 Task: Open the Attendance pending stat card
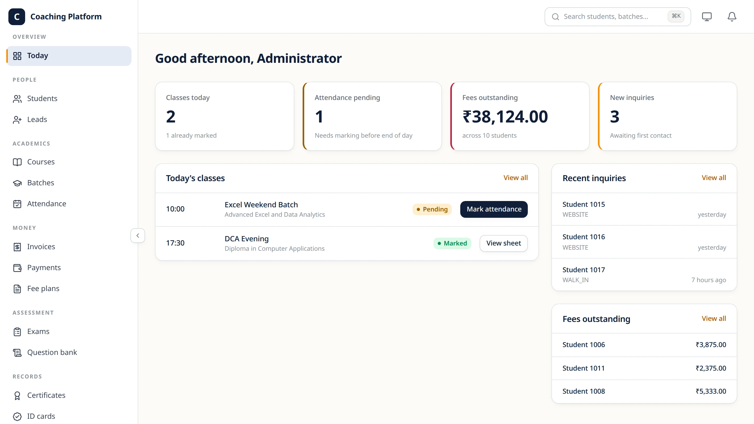click(x=372, y=116)
